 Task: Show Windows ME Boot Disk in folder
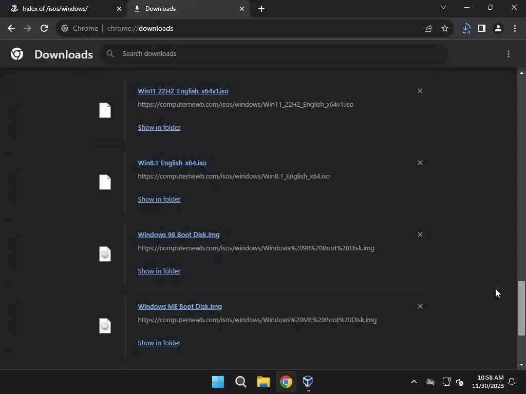click(x=159, y=343)
